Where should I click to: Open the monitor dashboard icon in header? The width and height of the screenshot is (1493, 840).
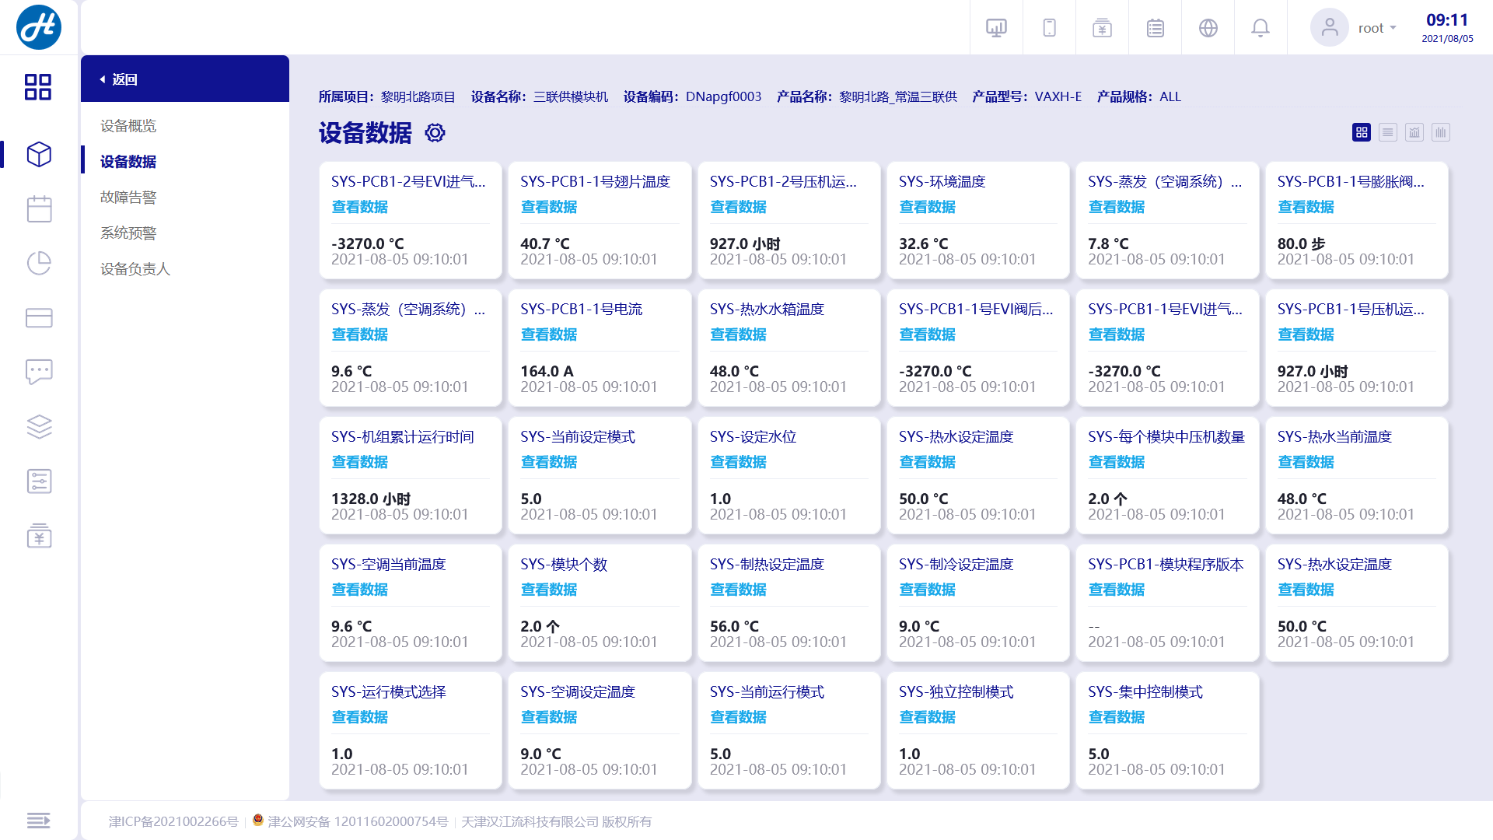(996, 28)
